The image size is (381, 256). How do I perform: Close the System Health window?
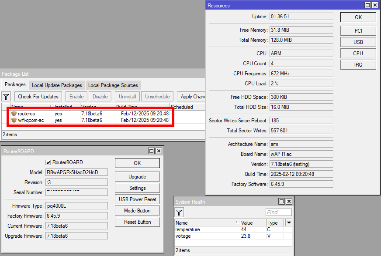(289, 201)
